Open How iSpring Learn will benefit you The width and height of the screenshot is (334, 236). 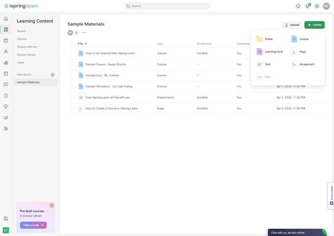point(107,97)
